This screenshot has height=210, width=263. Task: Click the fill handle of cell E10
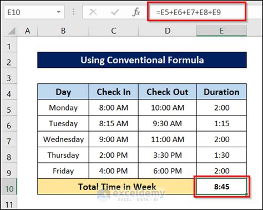pos(246,194)
